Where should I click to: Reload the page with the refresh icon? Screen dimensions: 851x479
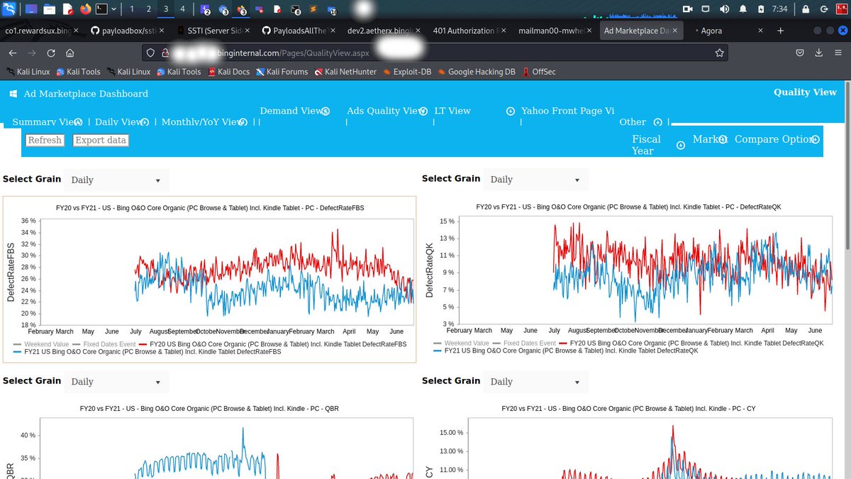point(51,53)
